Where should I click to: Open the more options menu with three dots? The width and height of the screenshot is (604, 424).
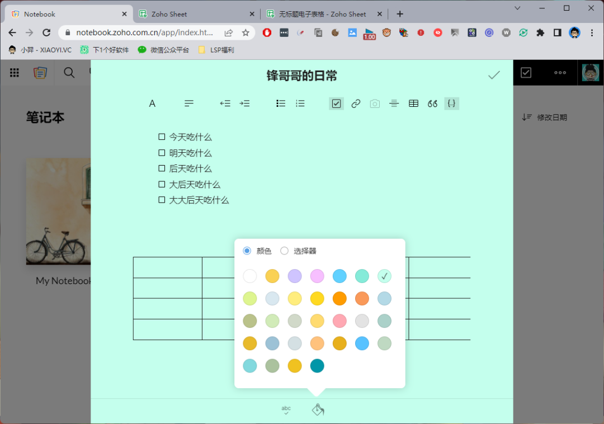(x=560, y=73)
